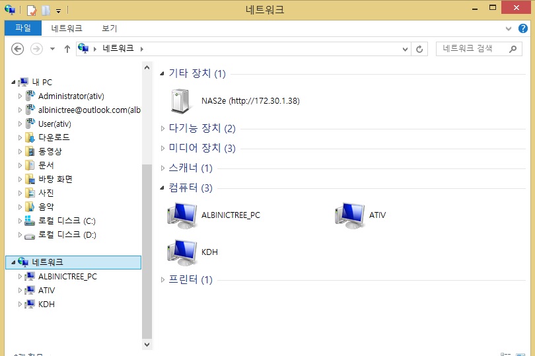Select the ALBINICTREE_PC computer icon in main pane

tap(182, 215)
